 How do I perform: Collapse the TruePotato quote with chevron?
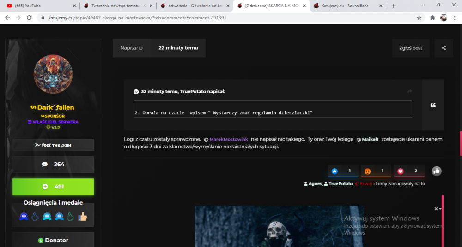[136, 91]
